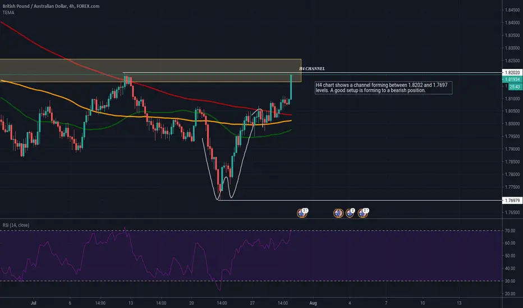Click the 25:43 candle countdown label
Image resolution: width=523 pixels, height=308 pixels.
coord(515,87)
